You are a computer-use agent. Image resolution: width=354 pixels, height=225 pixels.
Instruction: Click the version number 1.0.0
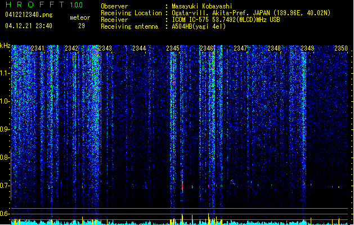76,5
